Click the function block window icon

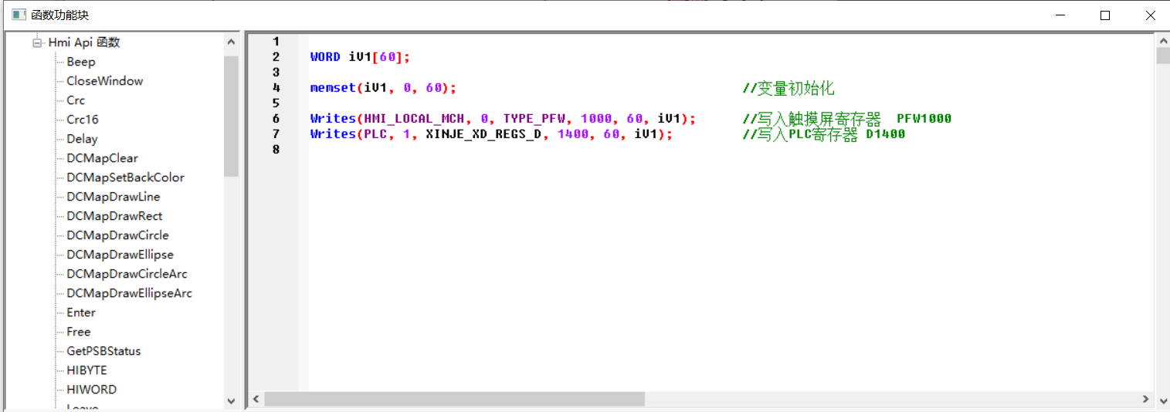[x=19, y=15]
